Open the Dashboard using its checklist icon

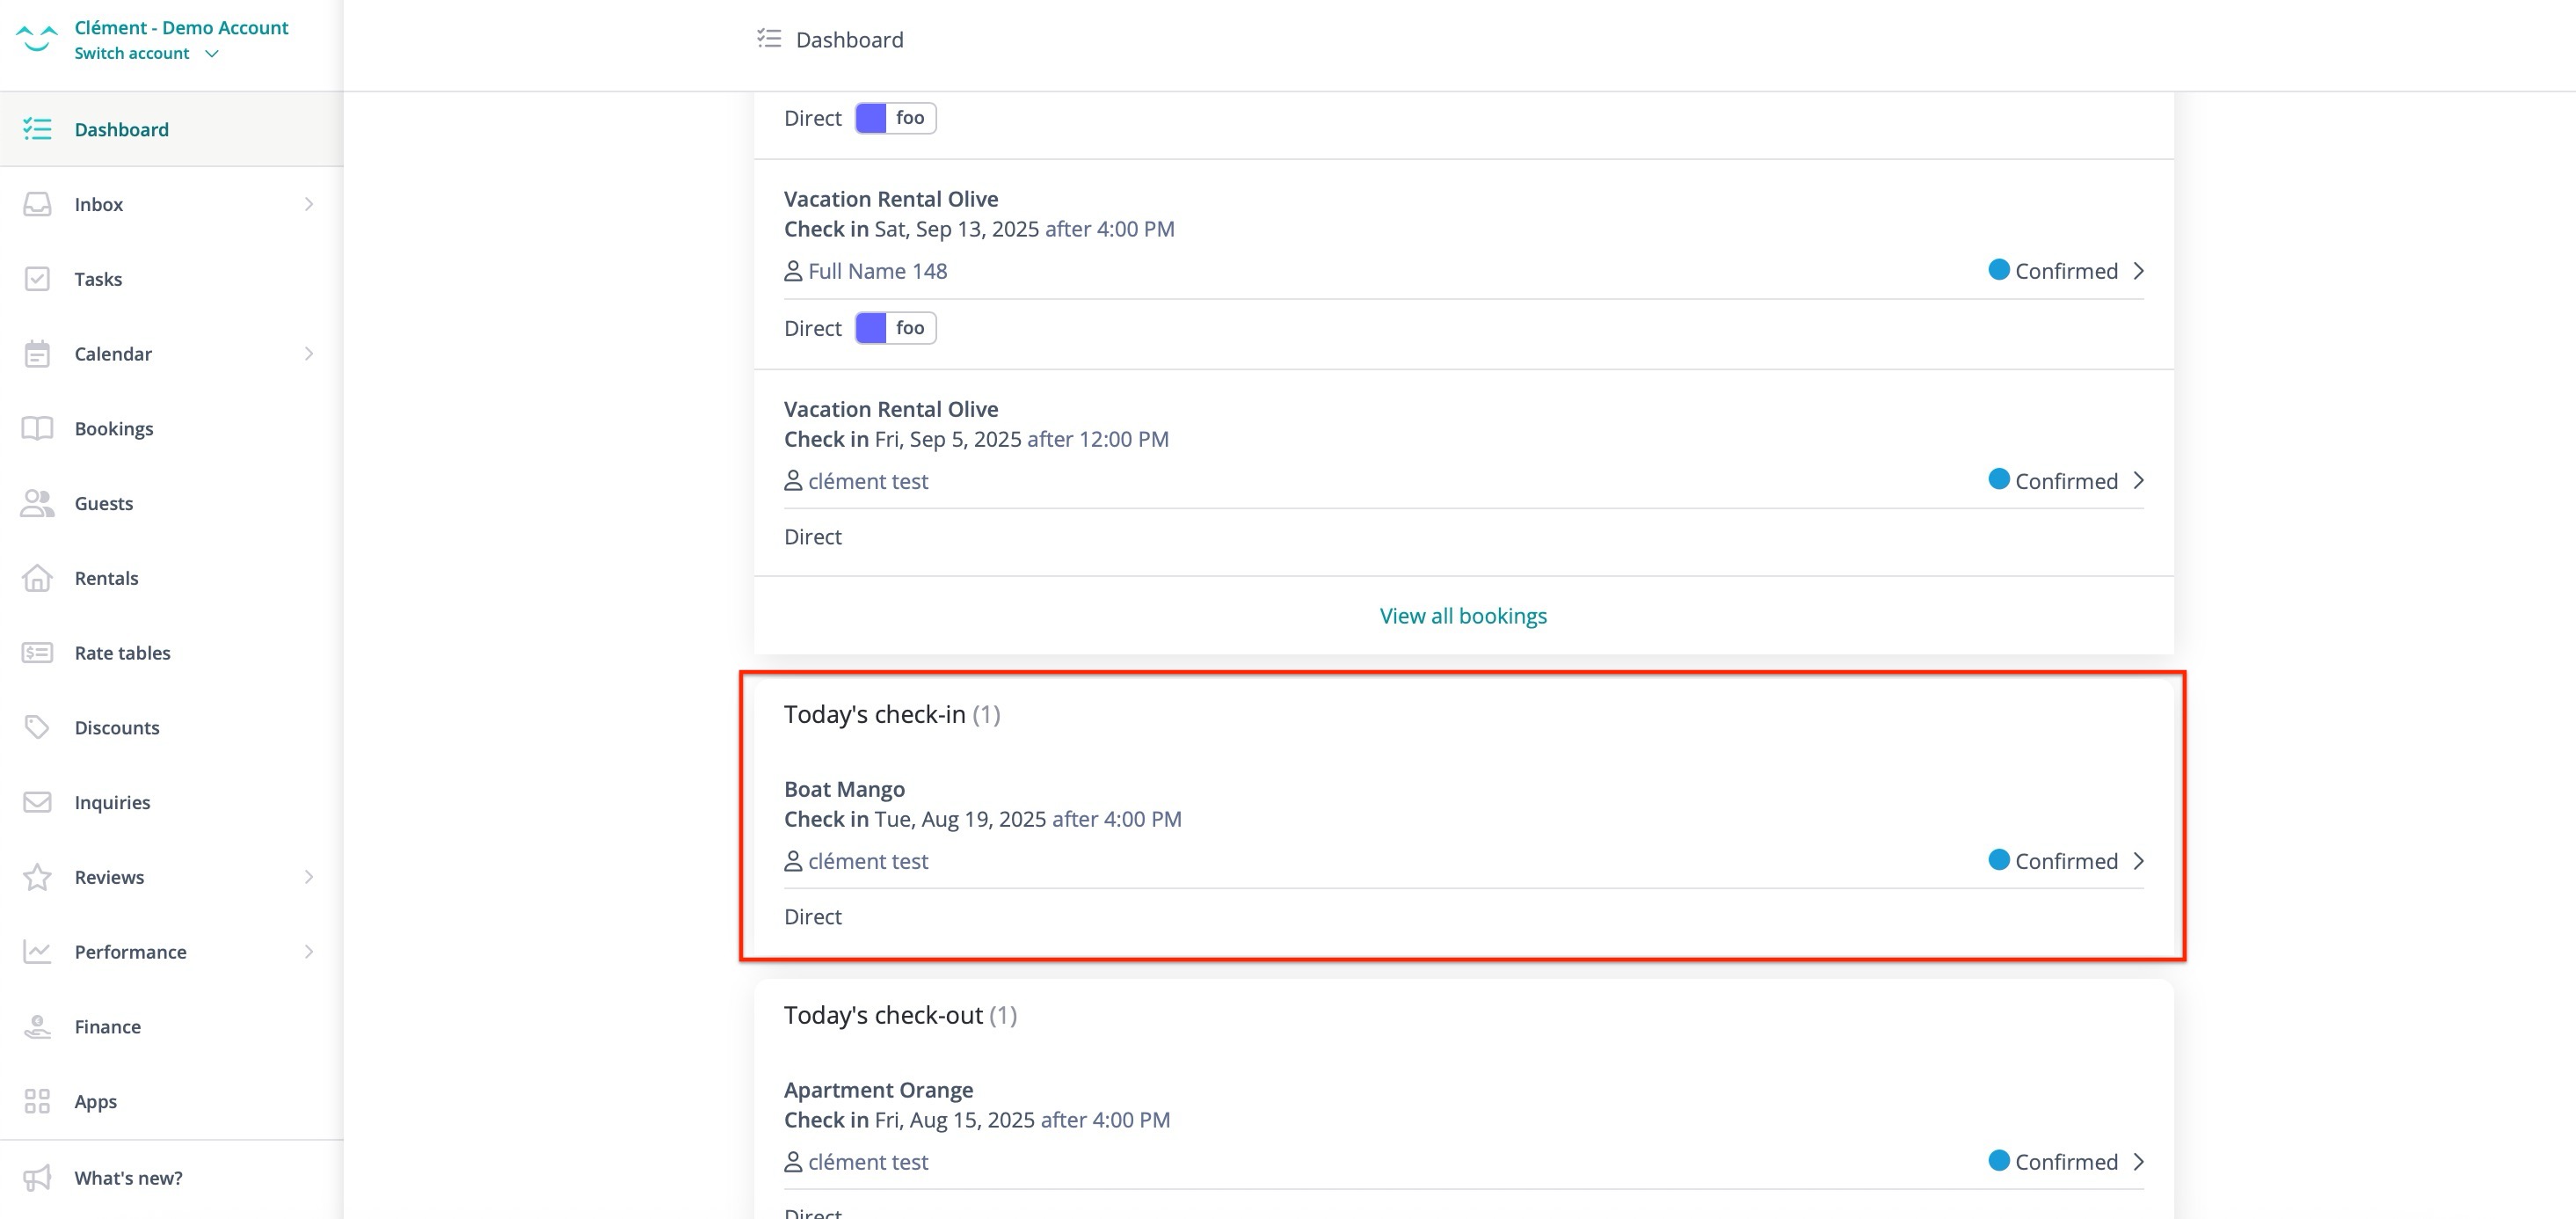click(37, 129)
